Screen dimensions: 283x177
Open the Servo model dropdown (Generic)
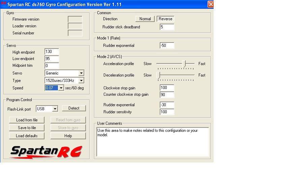coord(81,73)
